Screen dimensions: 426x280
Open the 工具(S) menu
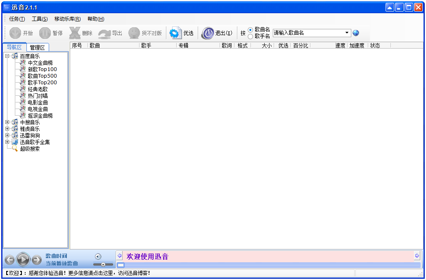pyautogui.click(x=40, y=19)
